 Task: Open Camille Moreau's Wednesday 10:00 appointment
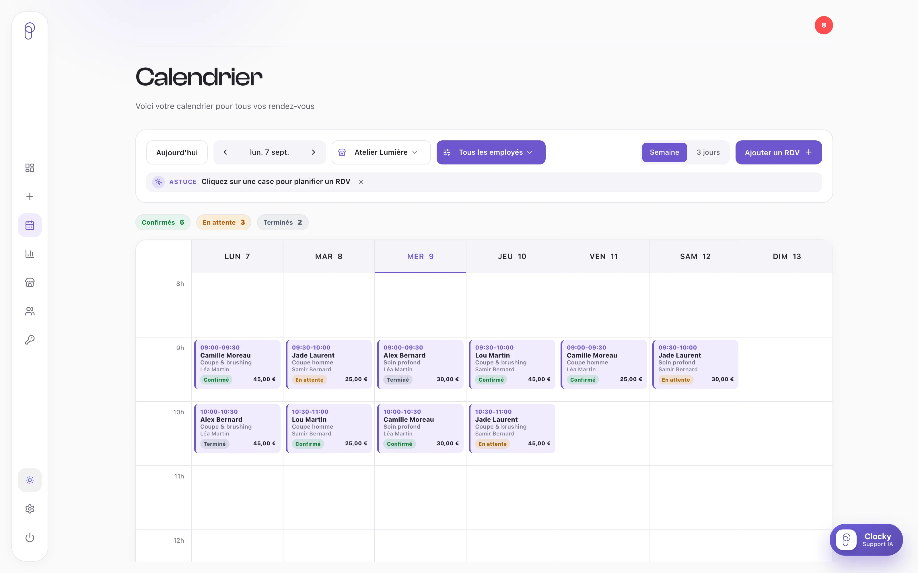pos(420,429)
